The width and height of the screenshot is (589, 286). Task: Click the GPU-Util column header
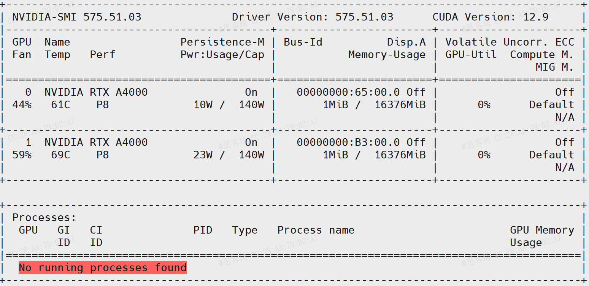coord(471,55)
